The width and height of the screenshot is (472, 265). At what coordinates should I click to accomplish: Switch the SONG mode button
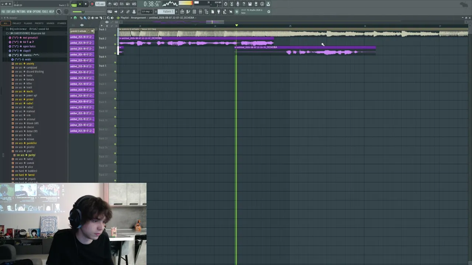[74, 4]
